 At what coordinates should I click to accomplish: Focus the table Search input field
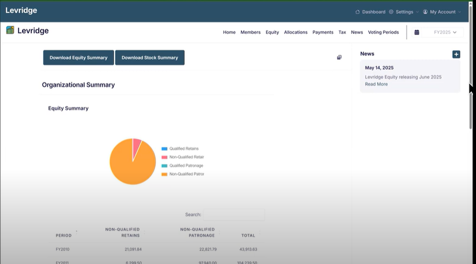click(x=234, y=215)
